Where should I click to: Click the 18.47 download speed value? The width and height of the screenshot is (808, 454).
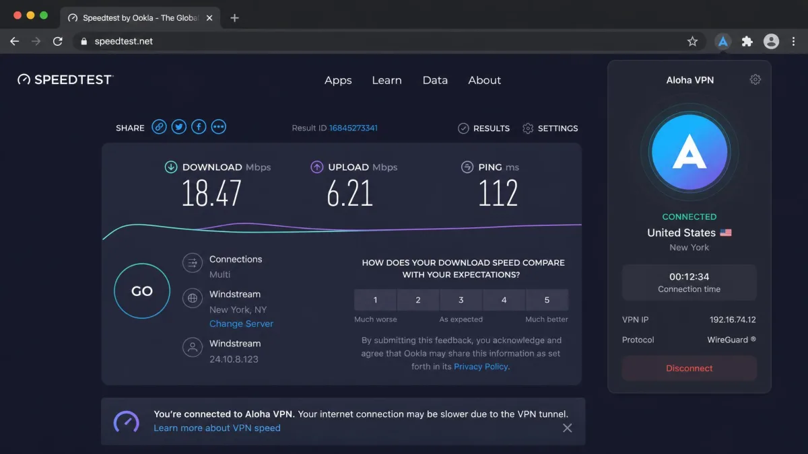click(211, 194)
